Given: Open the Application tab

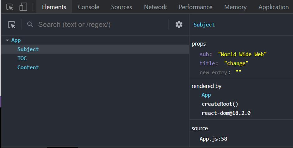Looking at the screenshot, I should click(x=273, y=7).
